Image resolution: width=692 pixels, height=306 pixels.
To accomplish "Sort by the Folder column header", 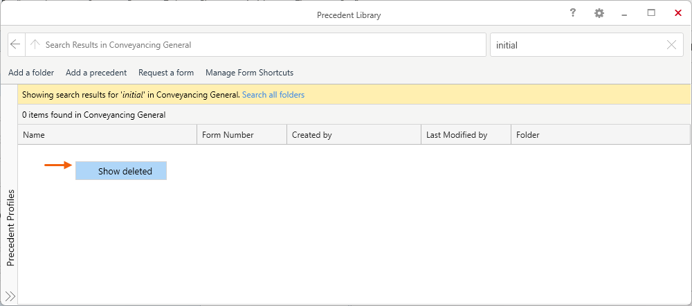I will point(599,135).
